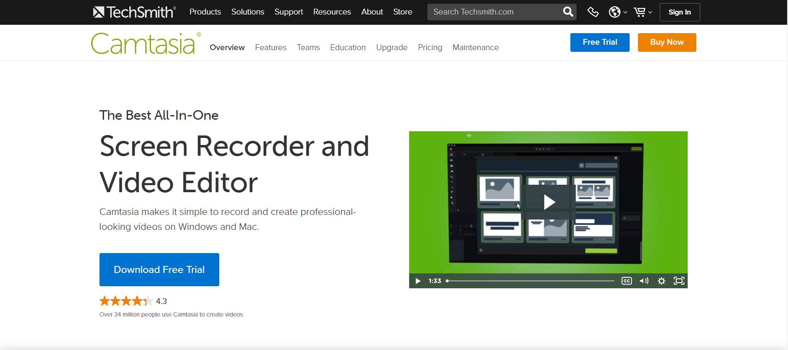Click the small play icon in video bar
The height and width of the screenshot is (350, 788).
pyautogui.click(x=418, y=281)
